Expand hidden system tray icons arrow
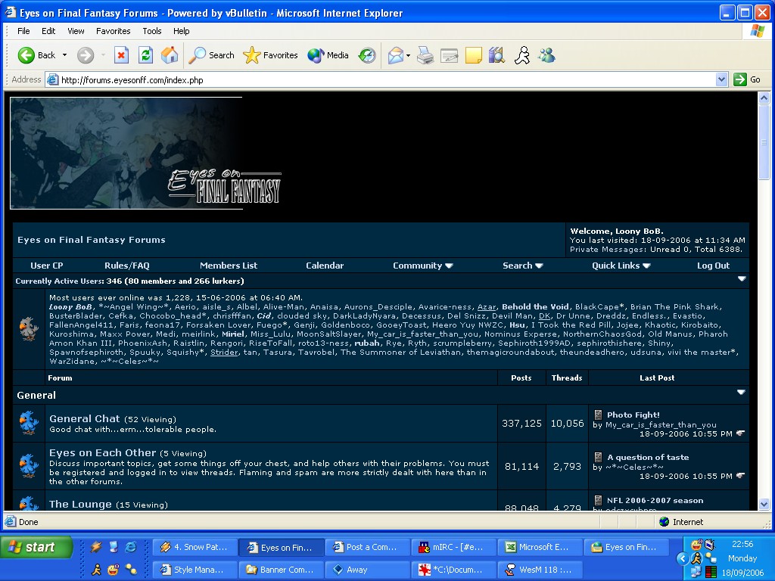Viewport: 775px width, 581px height. pyautogui.click(x=683, y=559)
